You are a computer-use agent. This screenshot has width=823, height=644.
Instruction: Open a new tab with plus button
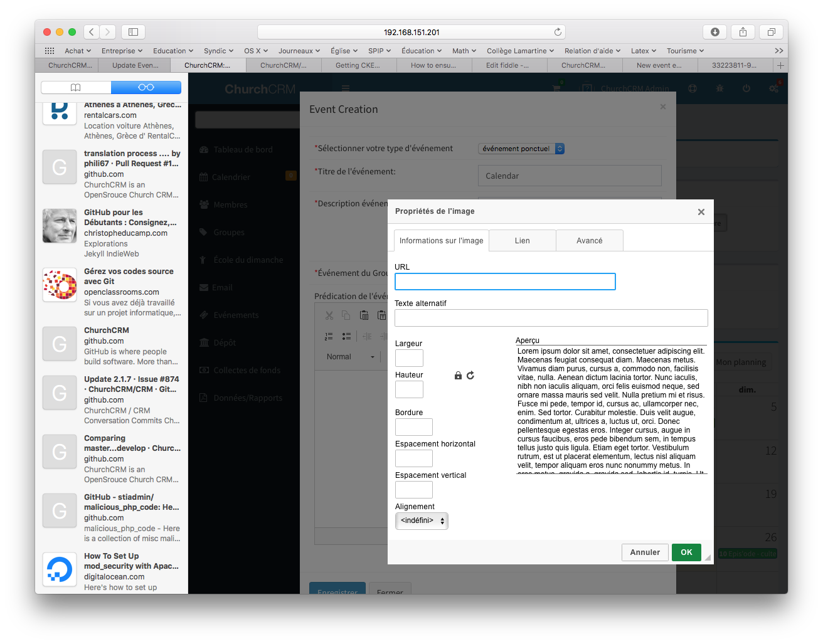[781, 65]
